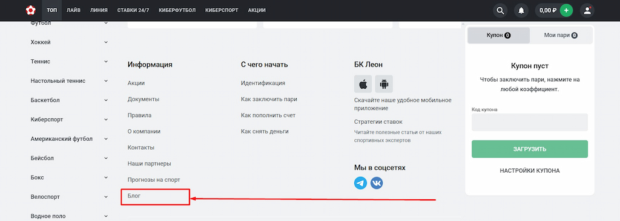Image resolution: width=620 pixels, height=221 pixels.
Task: Click the Leon logo in the header
Action: (30, 10)
